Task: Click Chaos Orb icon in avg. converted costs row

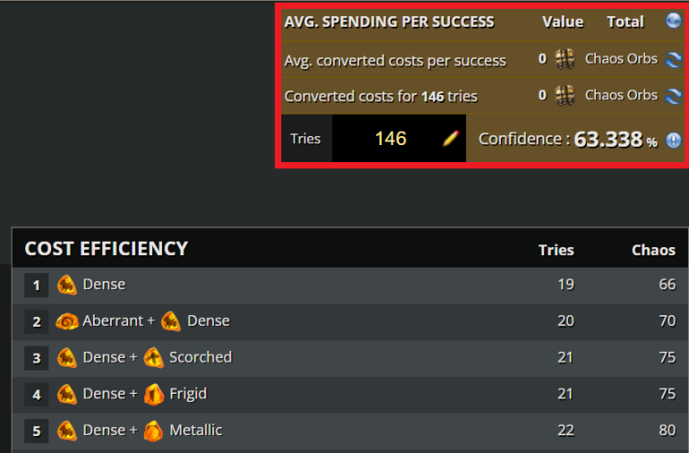Action: 564,59
